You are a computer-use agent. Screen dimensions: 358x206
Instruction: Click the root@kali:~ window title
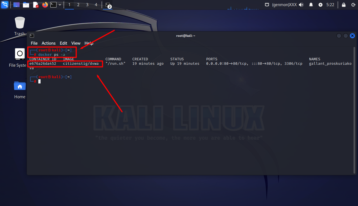(x=186, y=36)
